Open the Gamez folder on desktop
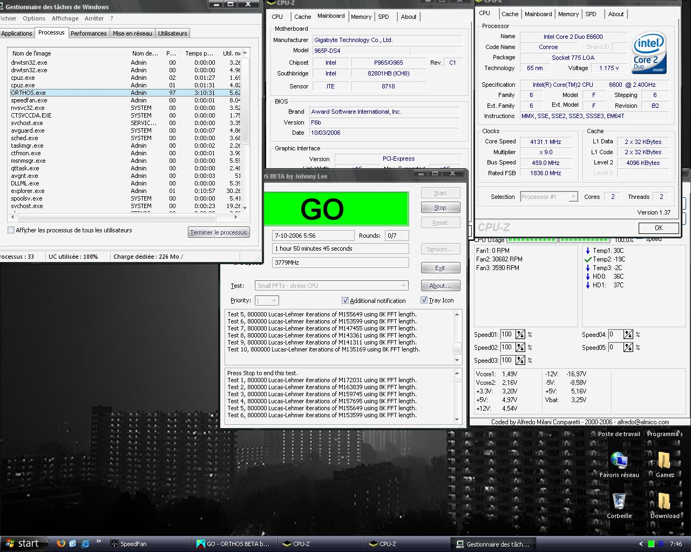The width and height of the screenshot is (691, 552). point(665,460)
